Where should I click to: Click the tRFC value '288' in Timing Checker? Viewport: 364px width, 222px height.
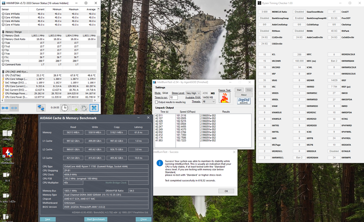[x=299, y=55]
